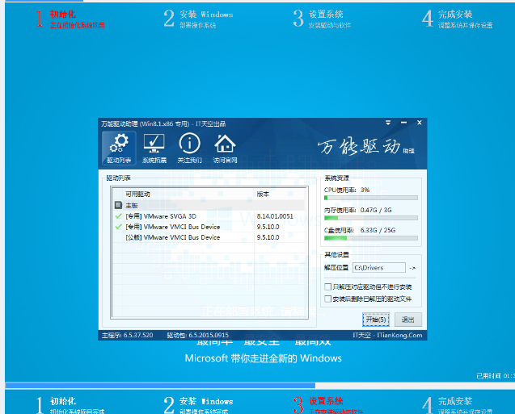Screen dimensions: 515x414
Task: Toggle the 主板 category checkbox
Action: tap(118, 206)
